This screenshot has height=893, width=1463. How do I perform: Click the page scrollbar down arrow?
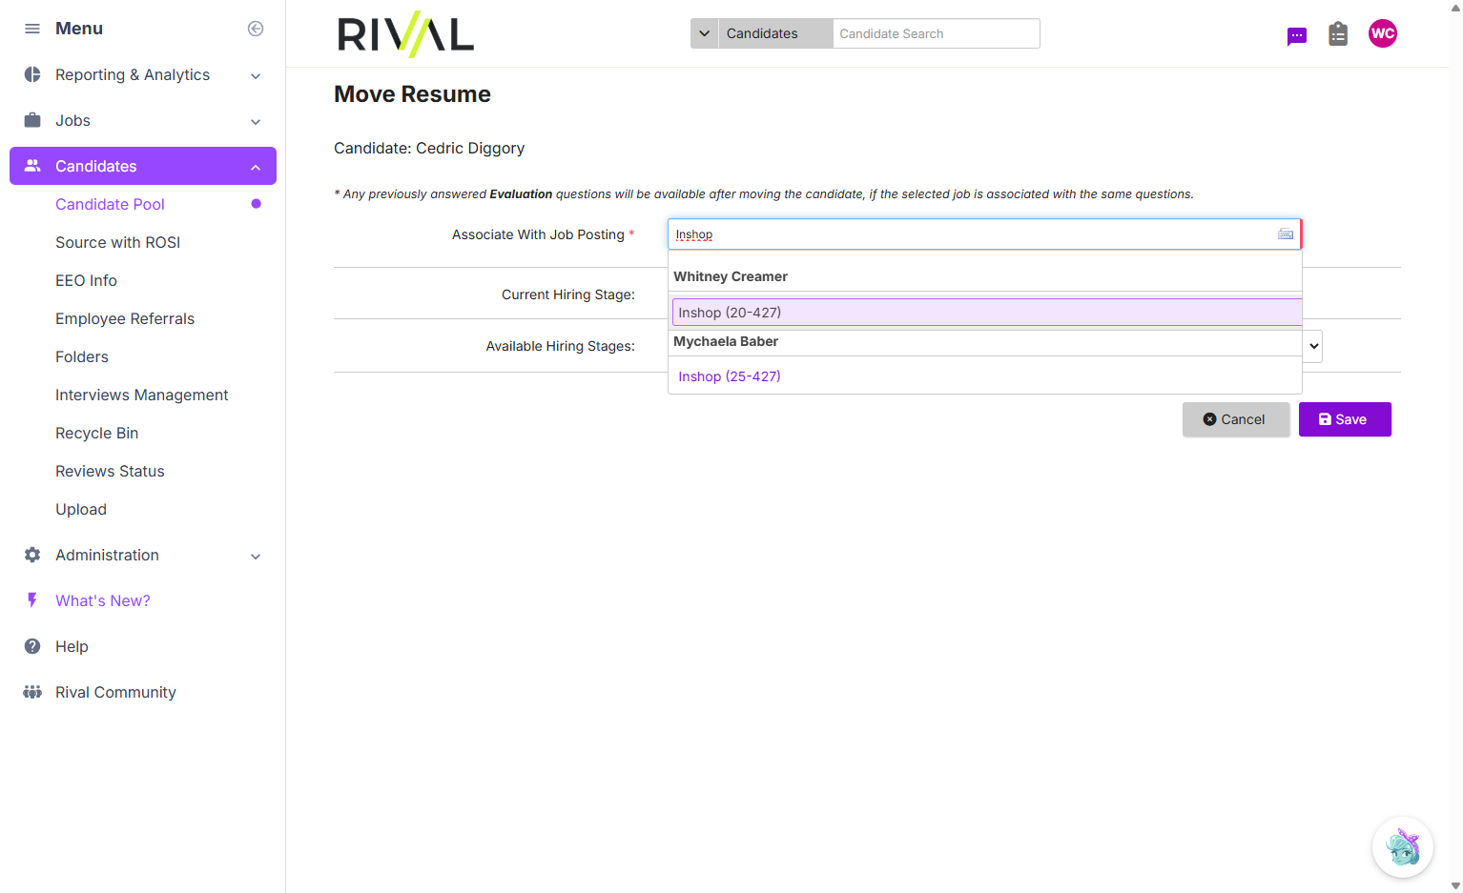[1455, 885]
